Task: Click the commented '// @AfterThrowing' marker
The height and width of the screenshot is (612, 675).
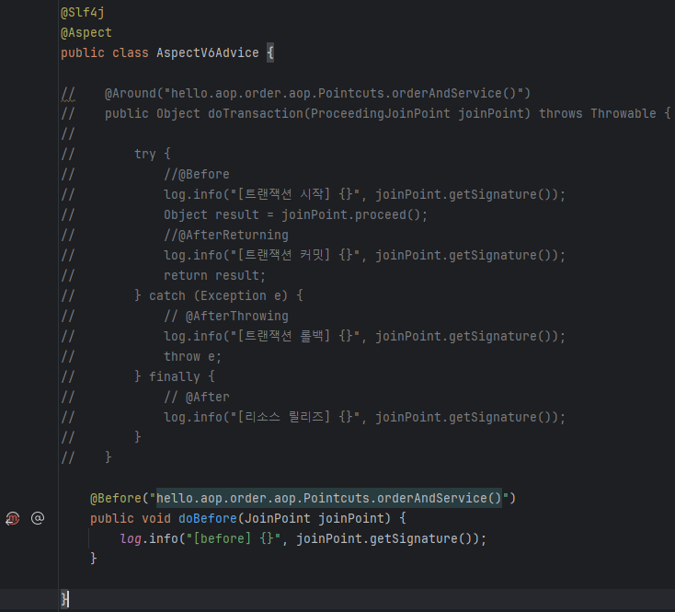Action: coord(226,316)
